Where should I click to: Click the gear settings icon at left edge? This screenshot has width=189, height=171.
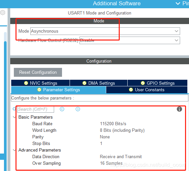tap(2, 13)
